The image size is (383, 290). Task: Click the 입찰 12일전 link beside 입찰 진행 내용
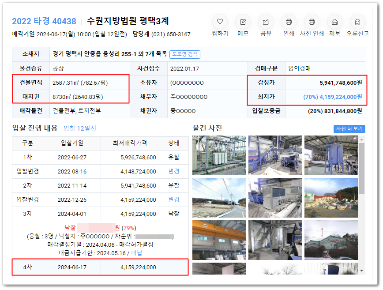point(80,128)
